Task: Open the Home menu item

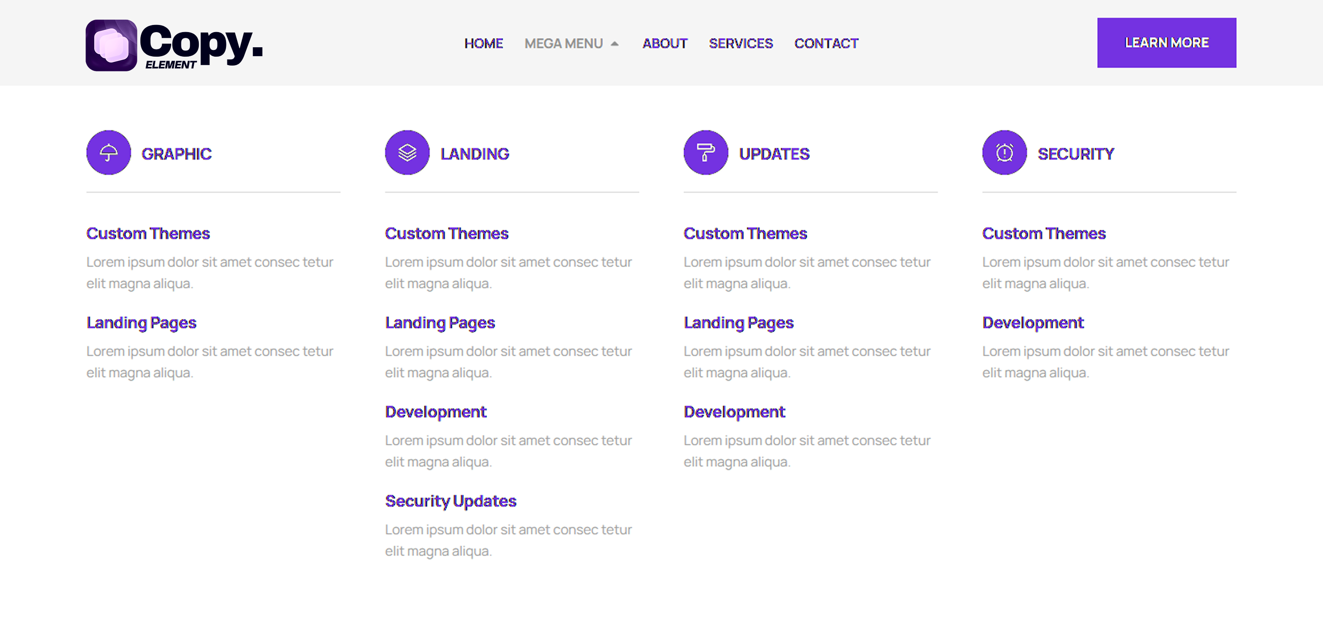Action: coord(483,44)
